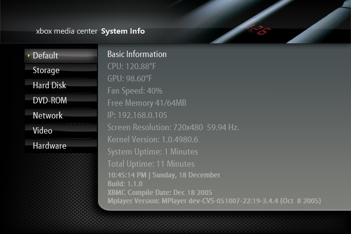Click the yellow arrow beside Default
351x234 pixels.
29,56
